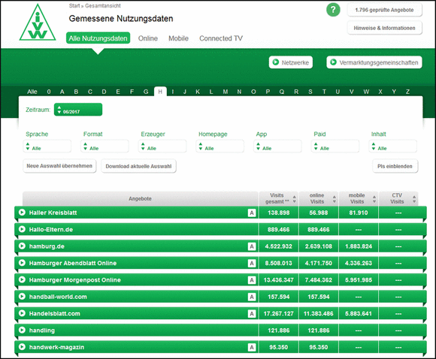Click hamburg.de mobile visits 1.883.824
This screenshot has height=359, width=436.
tap(359, 246)
